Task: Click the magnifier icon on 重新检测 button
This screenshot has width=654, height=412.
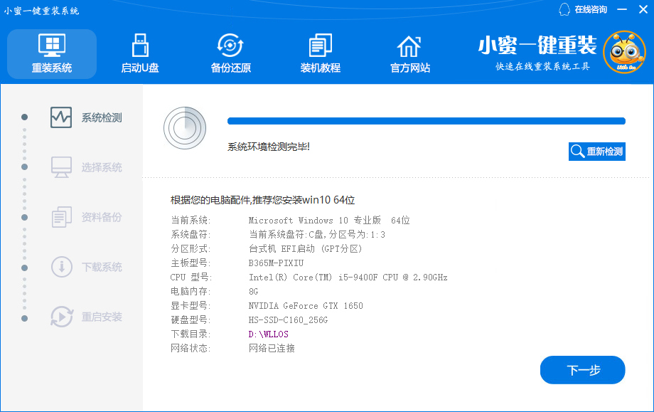Action: [578, 151]
